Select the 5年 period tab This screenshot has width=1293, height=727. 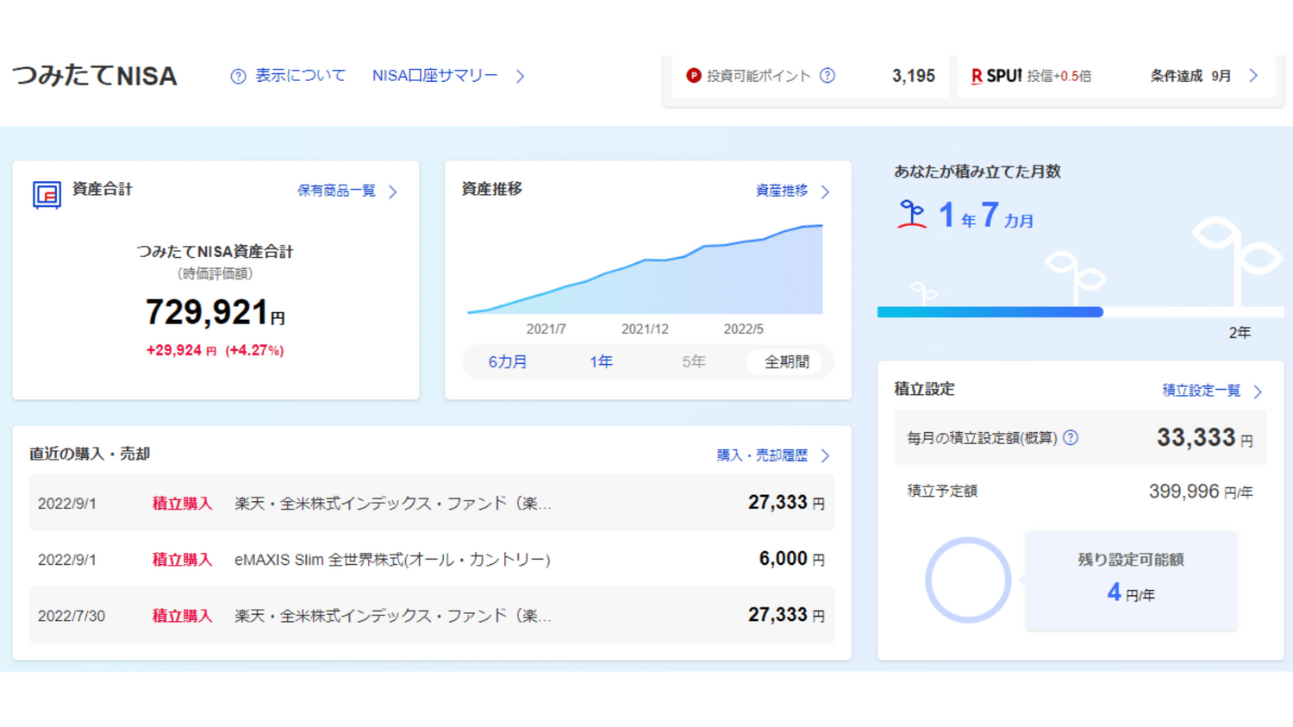click(x=694, y=362)
